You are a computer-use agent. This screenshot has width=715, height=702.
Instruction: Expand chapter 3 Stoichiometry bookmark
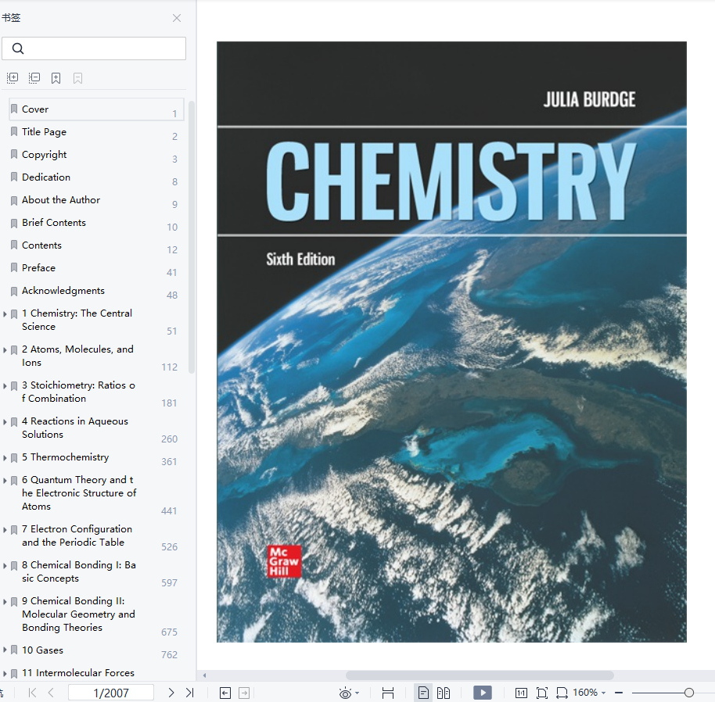pos(5,386)
